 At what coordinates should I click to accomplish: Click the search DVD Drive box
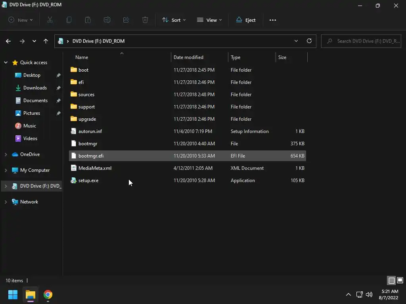click(x=361, y=41)
